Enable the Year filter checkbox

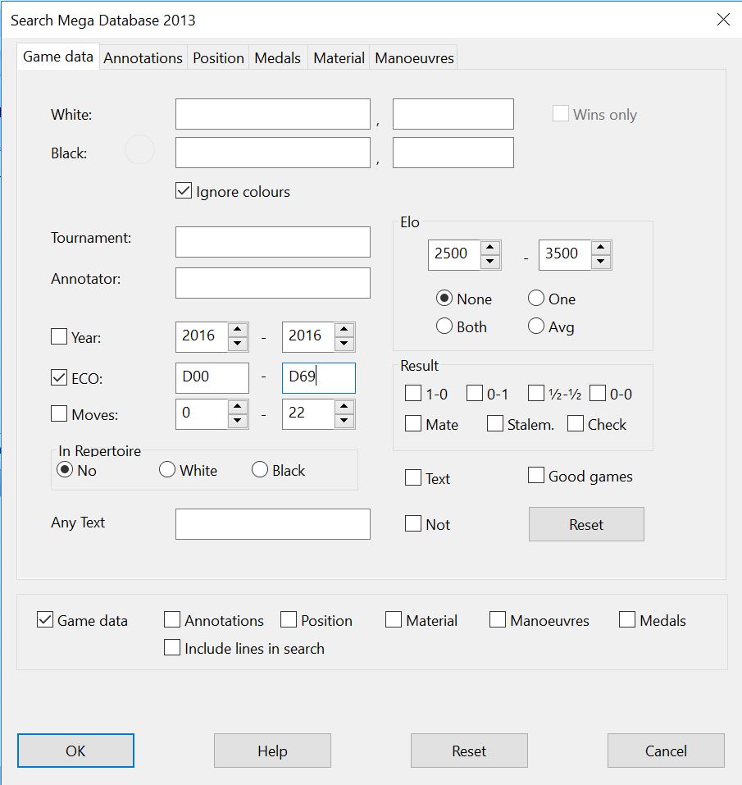[x=59, y=336]
